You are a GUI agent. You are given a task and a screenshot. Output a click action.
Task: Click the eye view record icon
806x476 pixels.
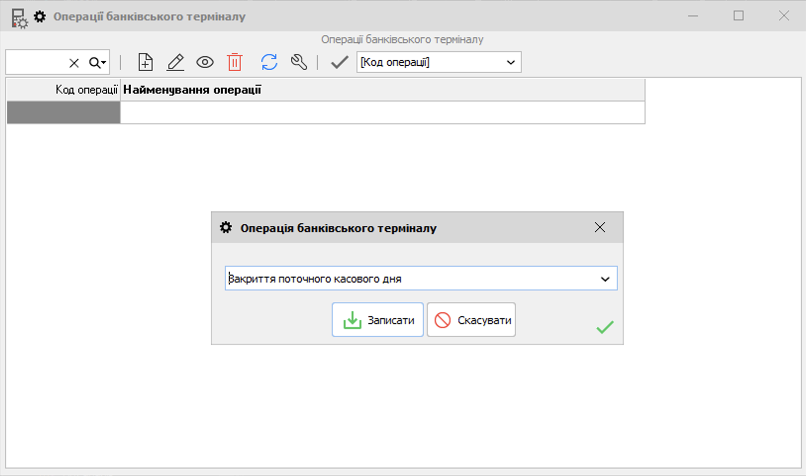click(205, 62)
